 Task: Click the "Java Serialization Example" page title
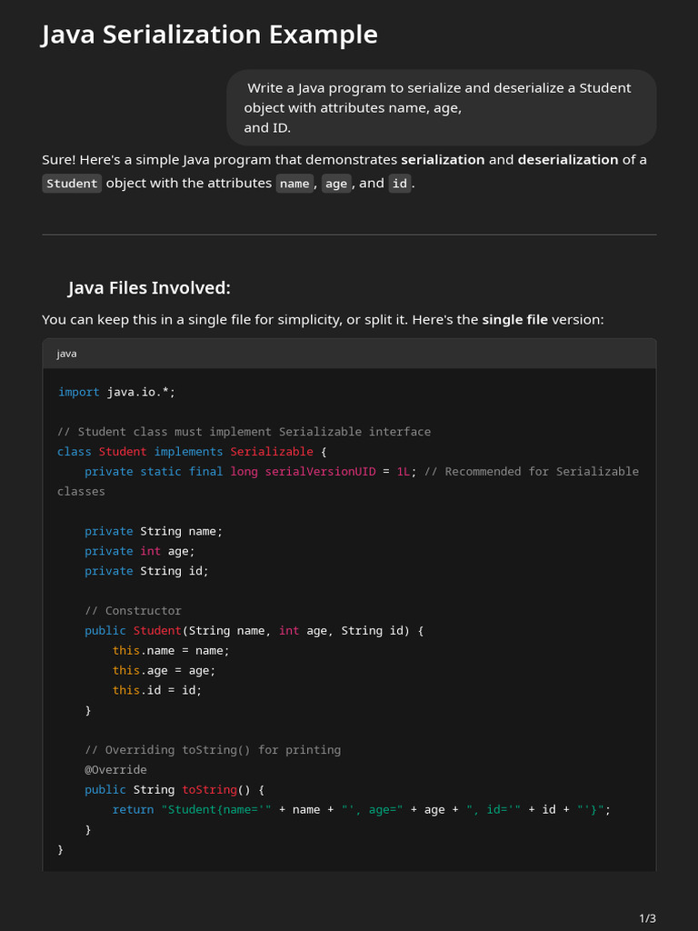pos(209,35)
